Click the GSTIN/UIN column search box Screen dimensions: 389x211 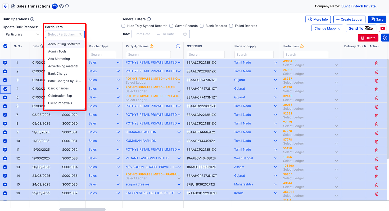pyautogui.click(x=206, y=55)
